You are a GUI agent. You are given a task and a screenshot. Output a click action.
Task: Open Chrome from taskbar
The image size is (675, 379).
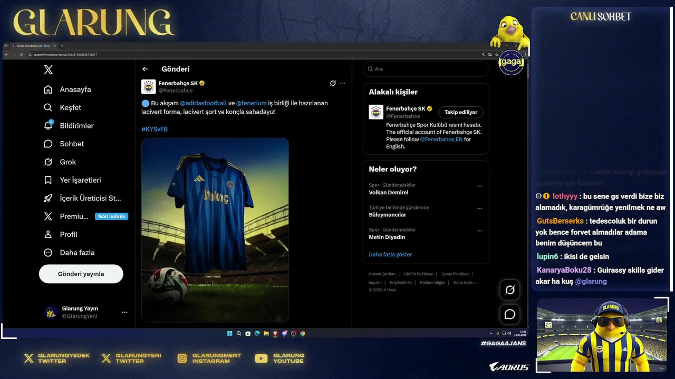coord(303,333)
